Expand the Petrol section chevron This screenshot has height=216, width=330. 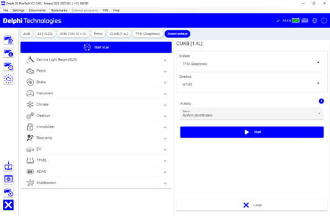click(x=165, y=71)
